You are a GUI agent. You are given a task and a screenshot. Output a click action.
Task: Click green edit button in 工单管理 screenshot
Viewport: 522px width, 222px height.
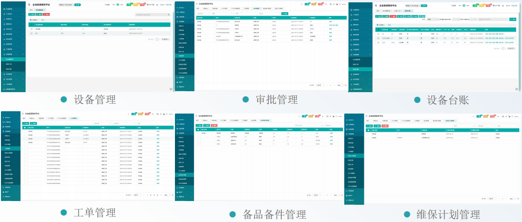34,123
